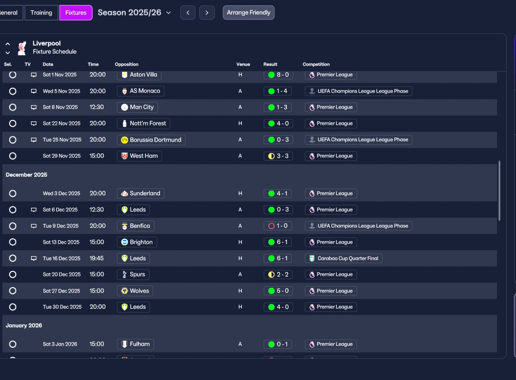Expand schedule using the down chevron

(8, 53)
